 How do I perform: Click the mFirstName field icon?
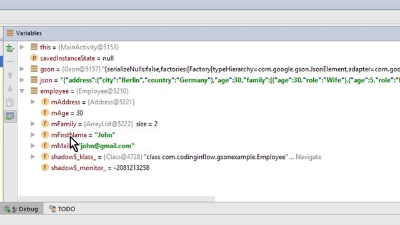coord(45,135)
